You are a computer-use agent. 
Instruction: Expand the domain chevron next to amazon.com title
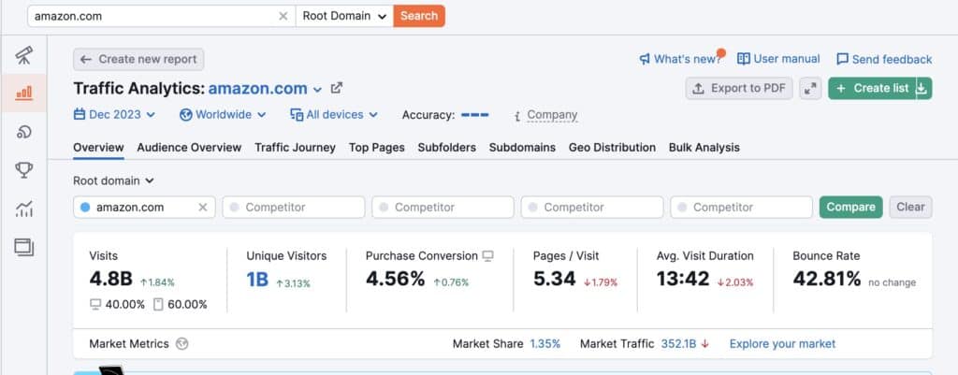click(317, 90)
